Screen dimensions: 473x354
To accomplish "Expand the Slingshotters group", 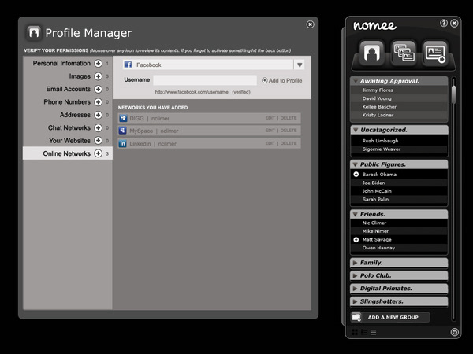I will pos(356,301).
